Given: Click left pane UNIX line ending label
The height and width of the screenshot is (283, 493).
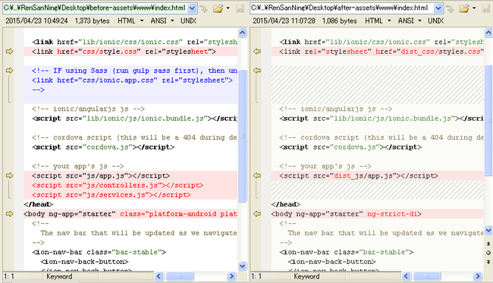Looking at the screenshot, I should pyautogui.click(x=188, y=20).
